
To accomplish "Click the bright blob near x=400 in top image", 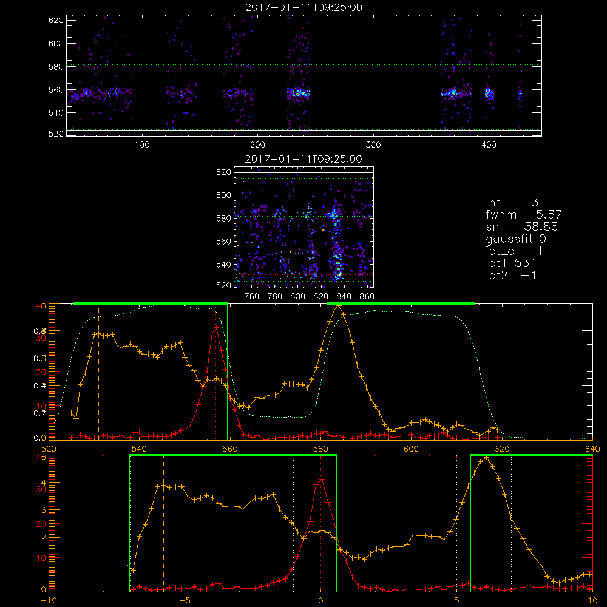I will click(489, 93).
